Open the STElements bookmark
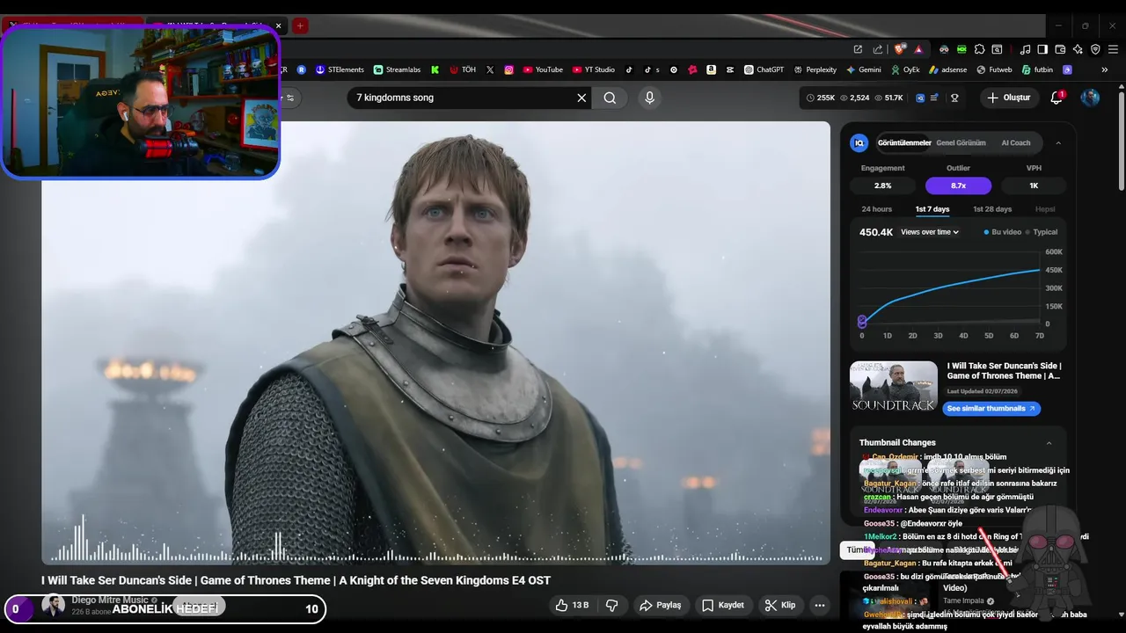 click(x=340, y=69)
